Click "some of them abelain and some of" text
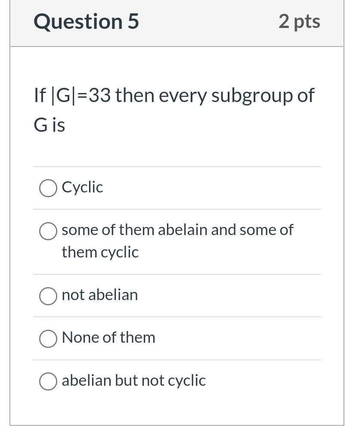 177,230
